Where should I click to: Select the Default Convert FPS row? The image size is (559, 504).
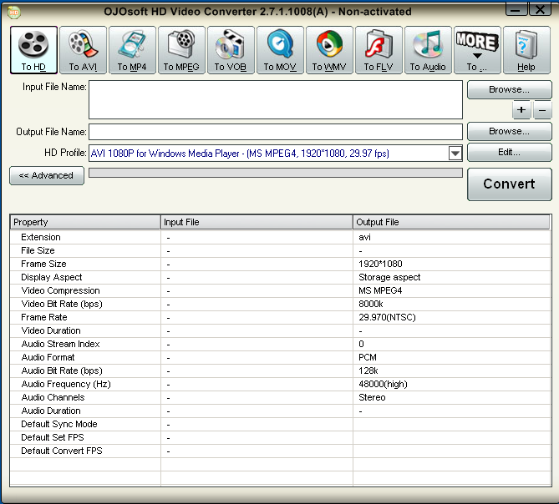point(280,451)
